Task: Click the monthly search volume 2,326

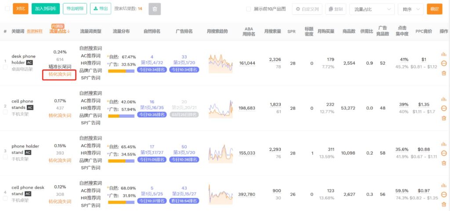Action: pyautogui.click(x=275, y=60)
